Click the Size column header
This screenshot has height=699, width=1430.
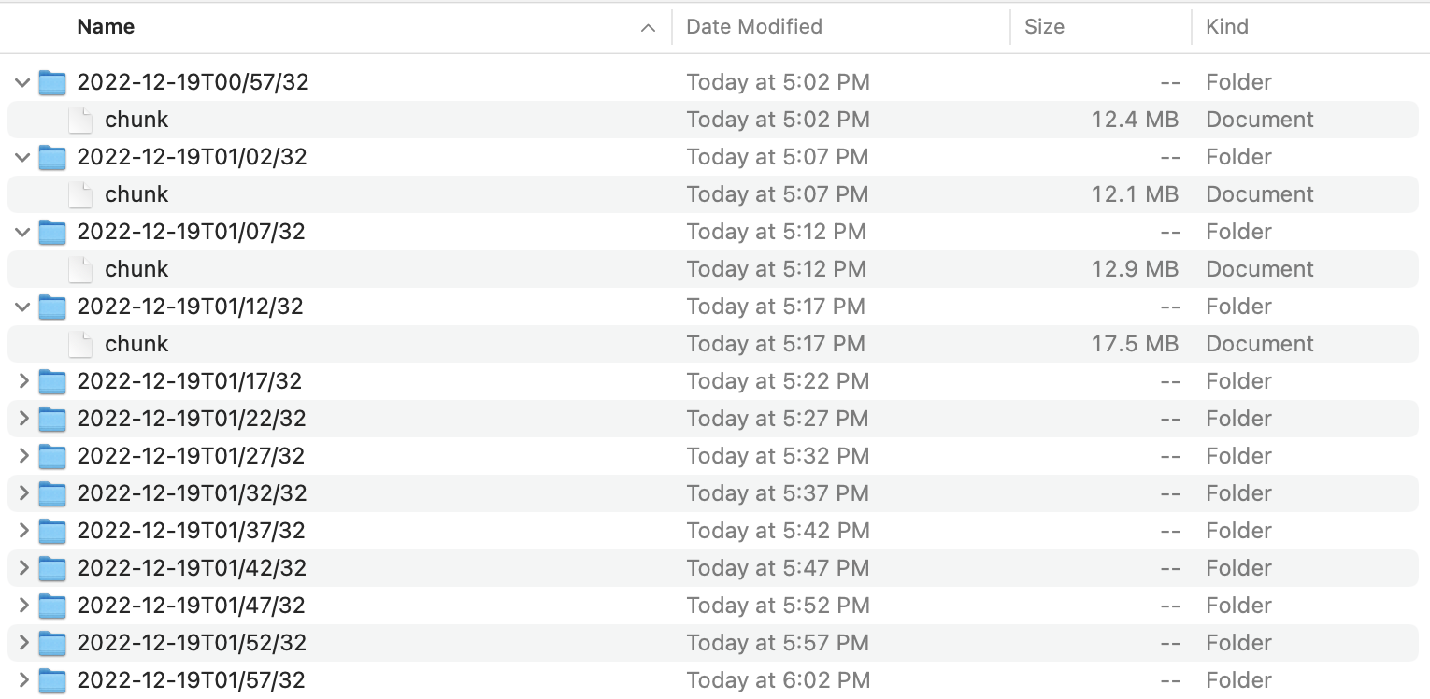(1047, 26)
